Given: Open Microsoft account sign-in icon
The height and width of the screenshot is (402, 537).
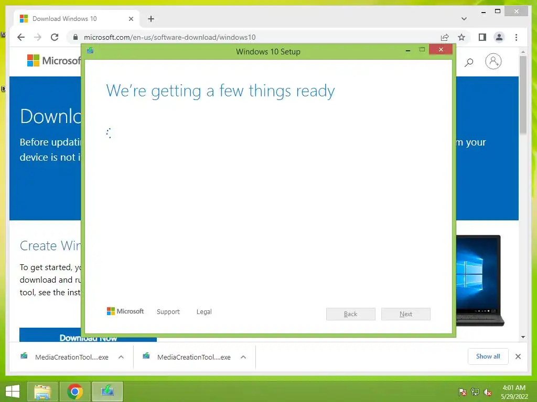Looking at the screenshot, I should (493, 62).
